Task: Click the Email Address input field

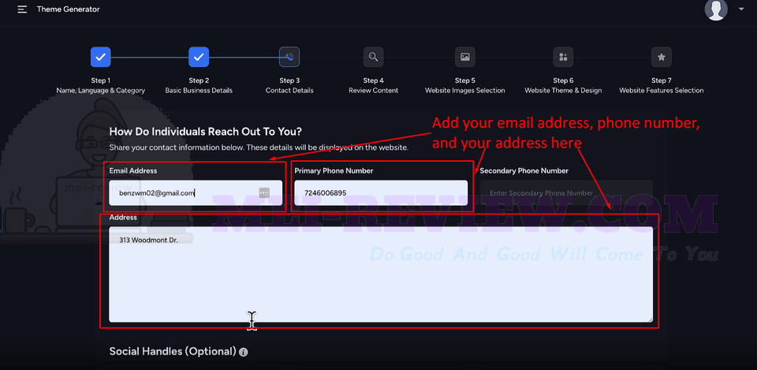Action: pos(196,192)
